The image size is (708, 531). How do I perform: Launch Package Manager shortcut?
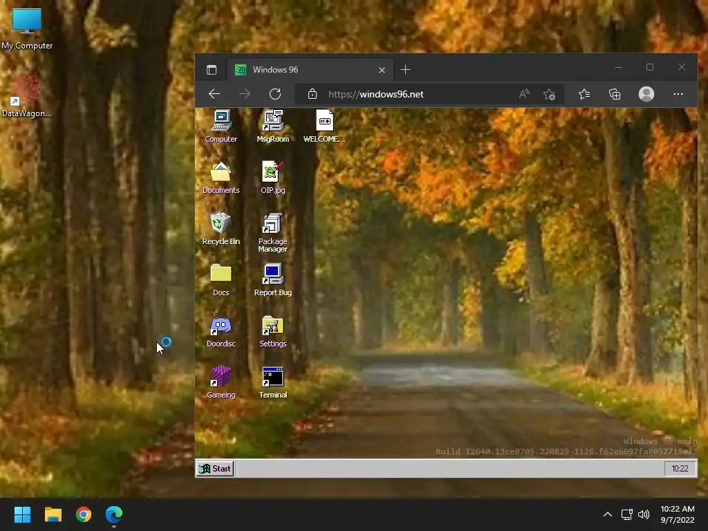pyautogui.click(x=272, y=232)
